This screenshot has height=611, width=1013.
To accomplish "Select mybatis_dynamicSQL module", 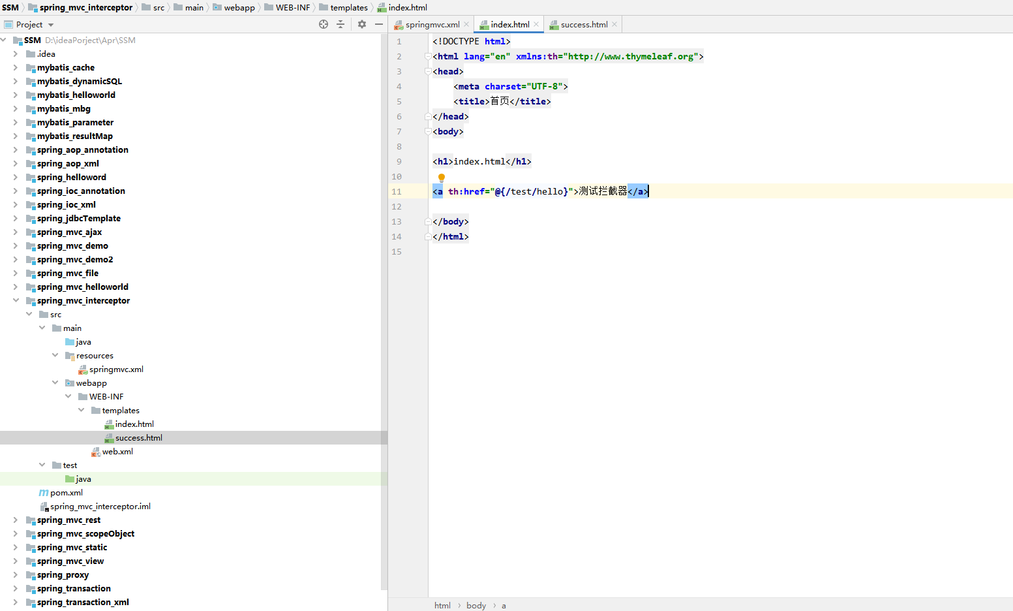I will (x=80, y=82).
